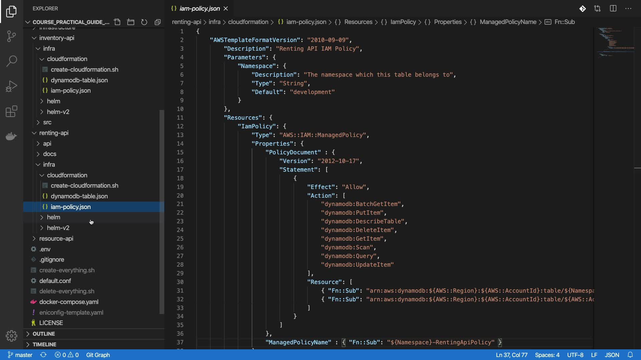Image resolution: width=641 pixels, height=360 pixels.
Task: Split the editor to the right
Action: [x=613, y=9]
